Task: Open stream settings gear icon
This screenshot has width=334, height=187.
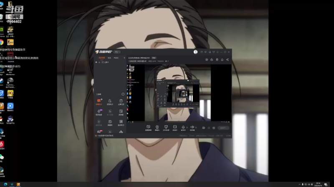Action: (x=214, y=128)
